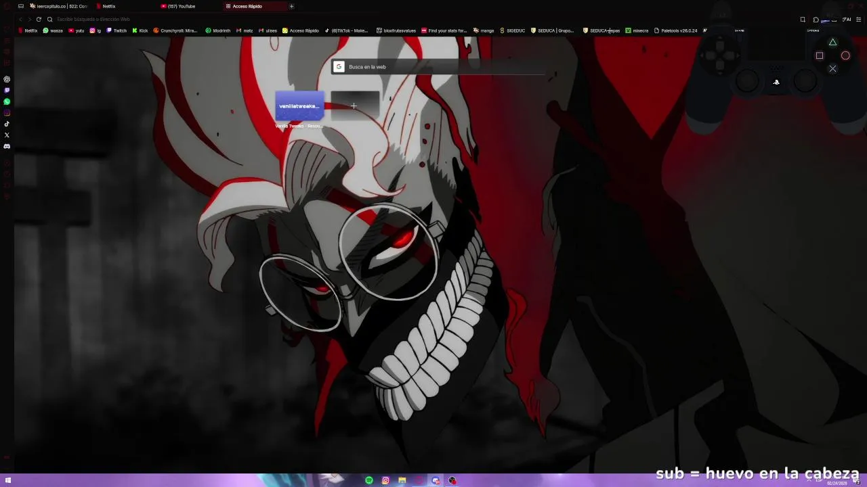Click the PlayStation square button overlay
Viewport: 867px width, 487px height.
tap(820, 55)
